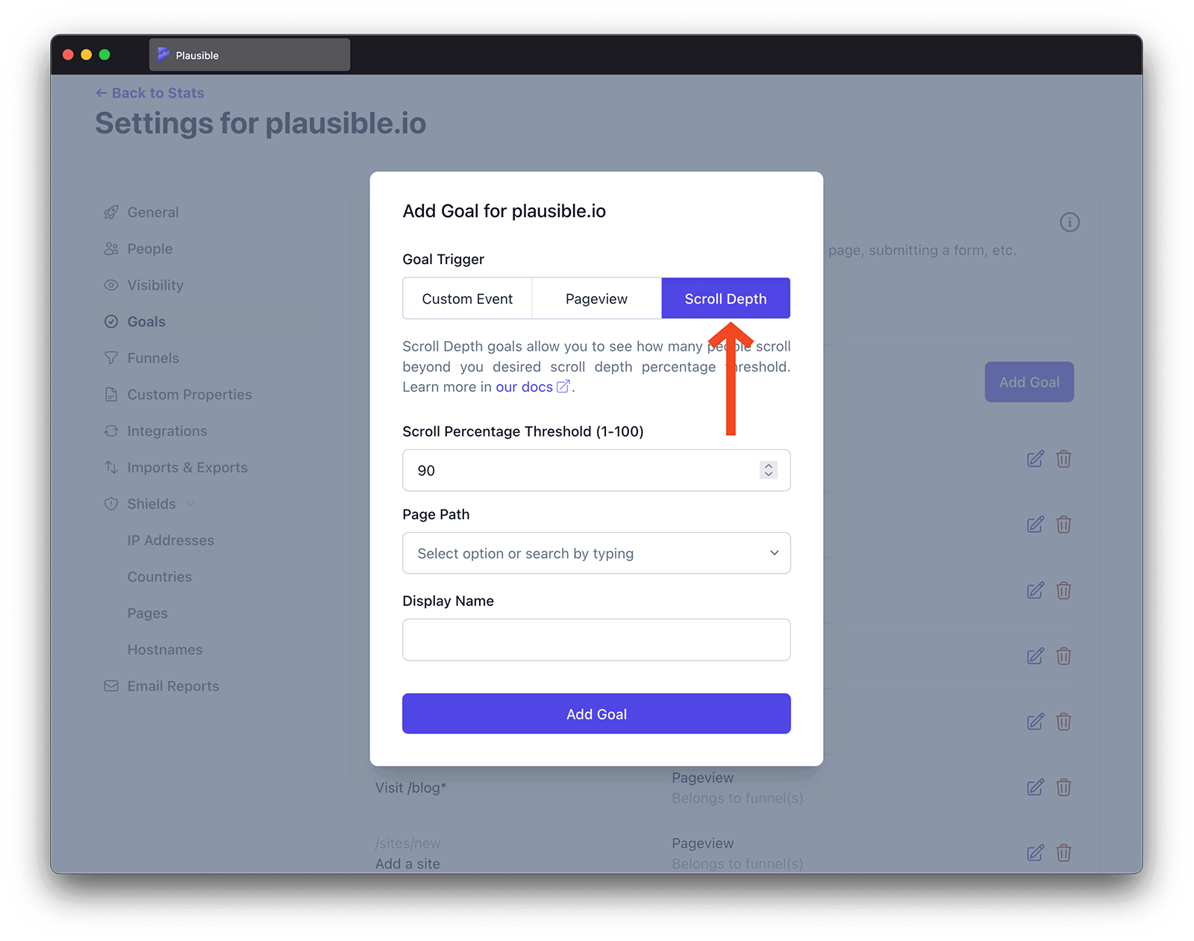This screenshot has height=941, width=1194.
Task: Click the scroll threshold stepper arrows
Action: pos(768,470)
